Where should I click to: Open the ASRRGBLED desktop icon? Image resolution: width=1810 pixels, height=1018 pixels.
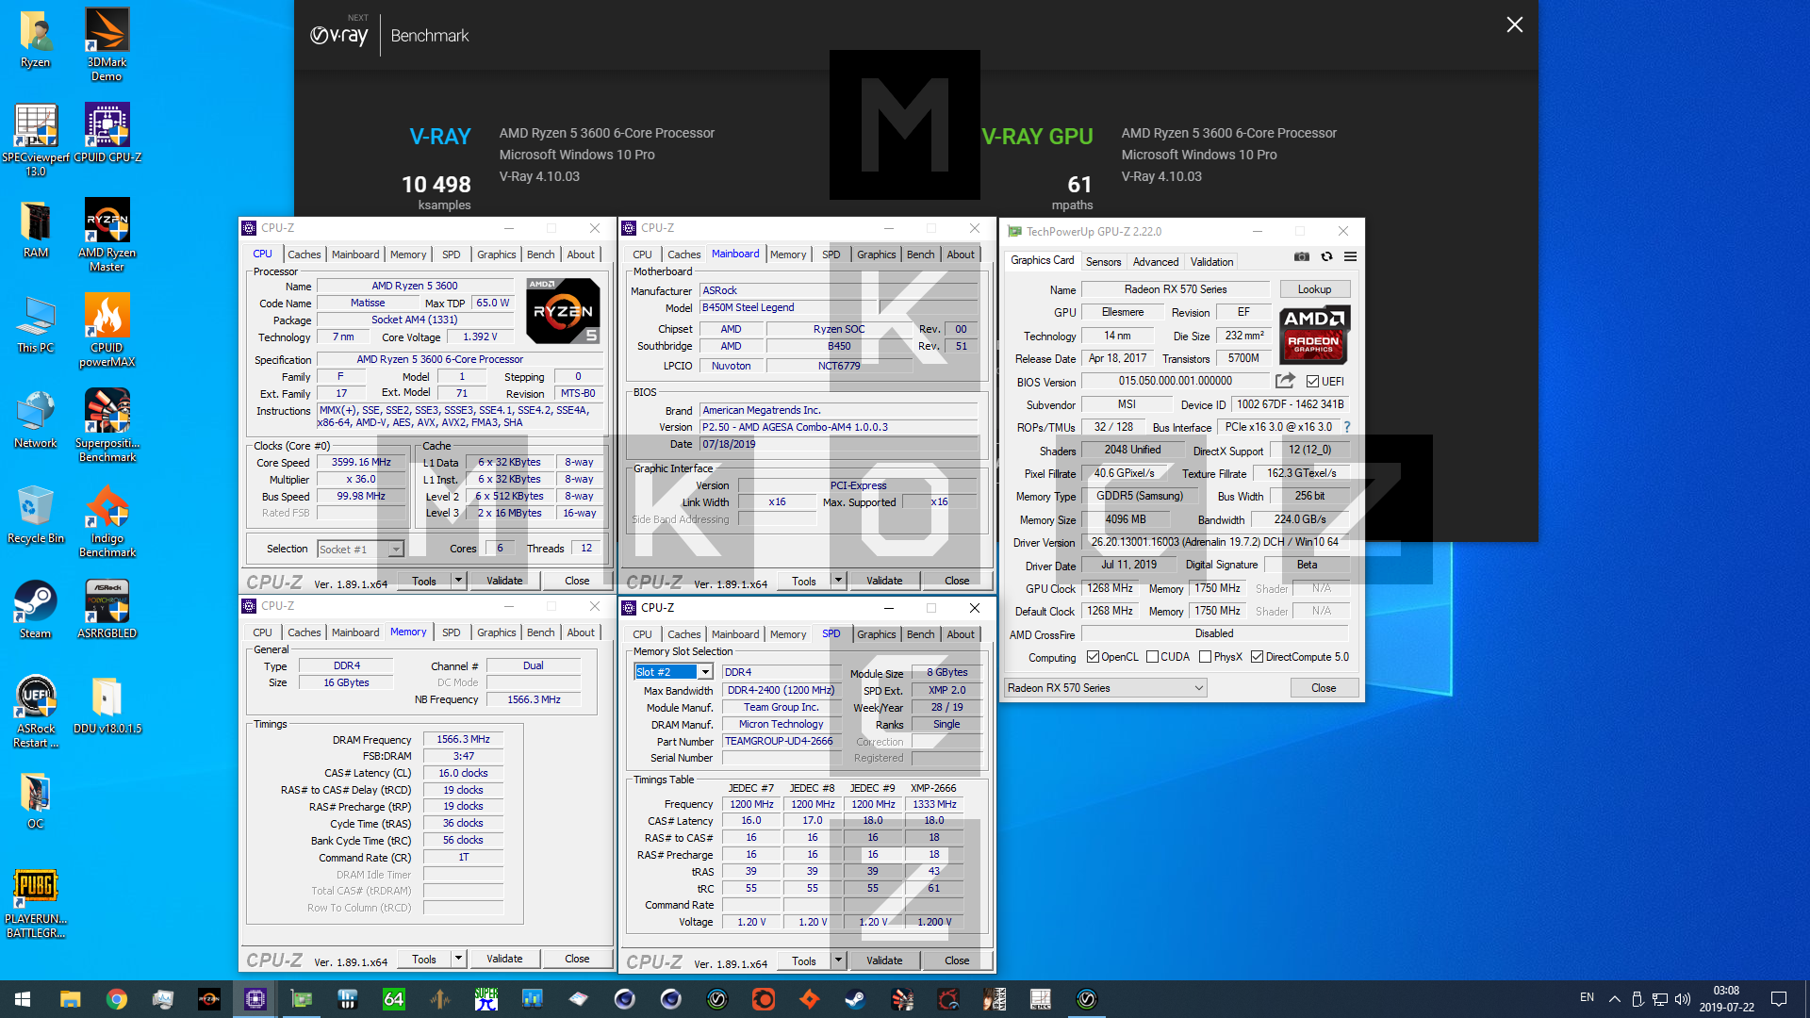pyautogui.click(x=107, y=609)
